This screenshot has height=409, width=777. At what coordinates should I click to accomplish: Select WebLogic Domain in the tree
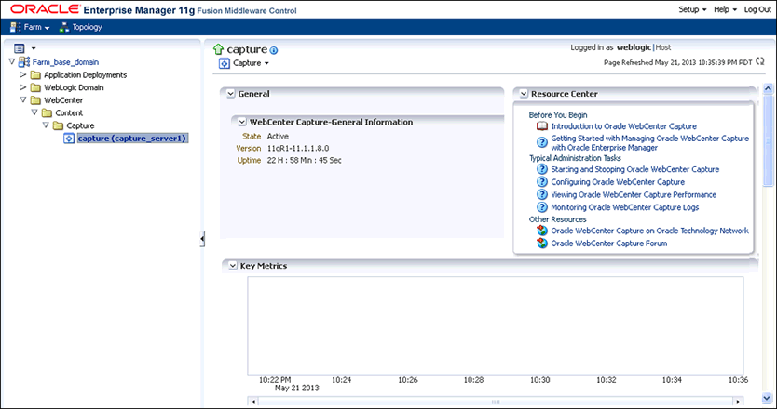74,87
